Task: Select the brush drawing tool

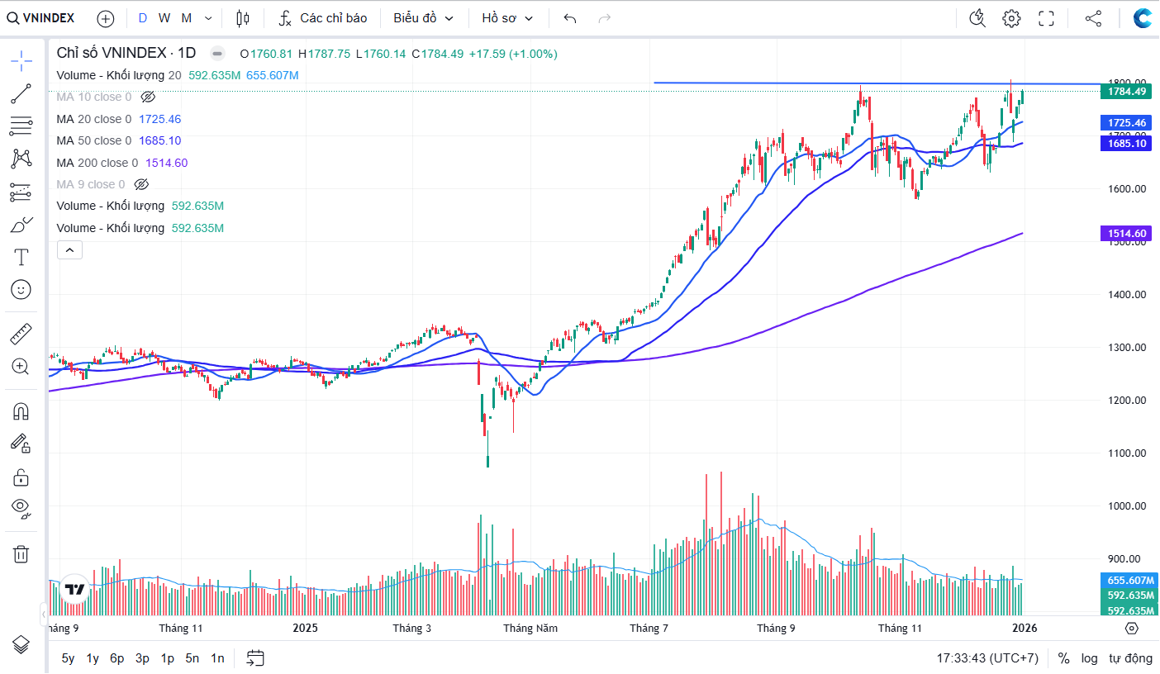Action: (21, 225)
